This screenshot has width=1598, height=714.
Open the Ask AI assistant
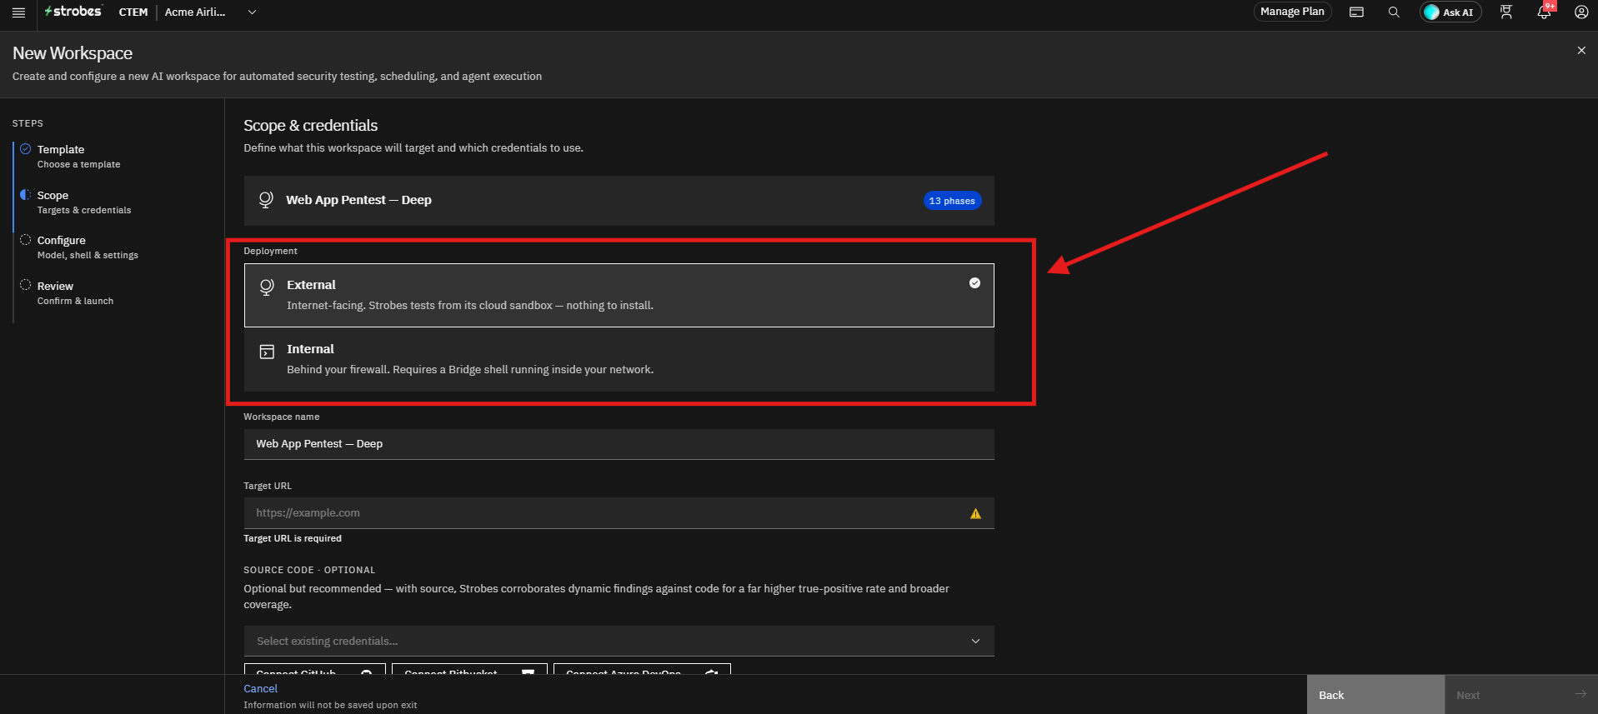coord(1450,12)
